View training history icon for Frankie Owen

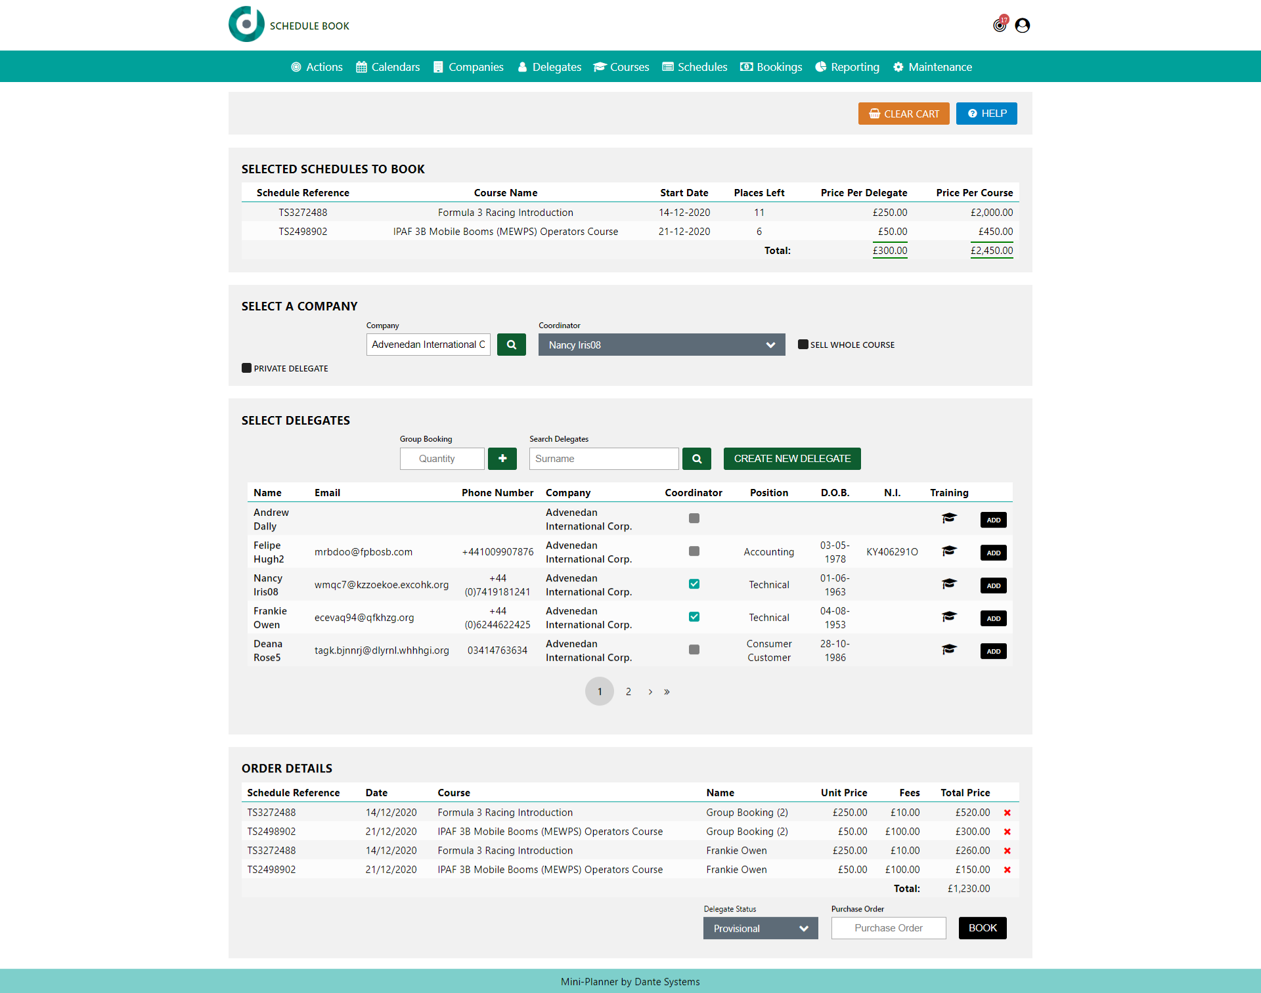949,616
